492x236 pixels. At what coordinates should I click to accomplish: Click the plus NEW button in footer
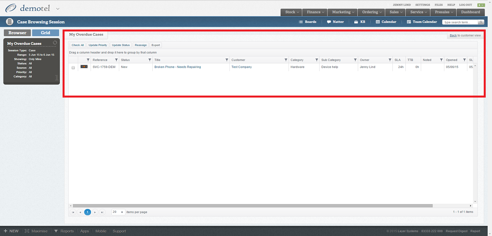tap(11, 231)
